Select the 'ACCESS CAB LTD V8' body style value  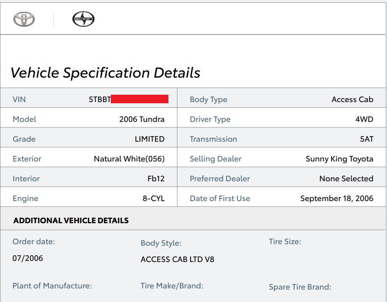coord(177,259)
